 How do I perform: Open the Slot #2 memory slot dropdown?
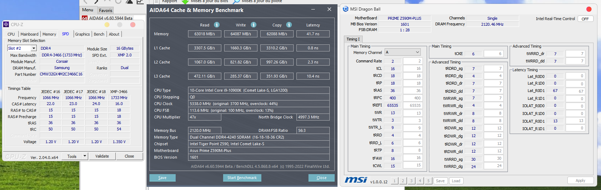(x=34, y=48)
